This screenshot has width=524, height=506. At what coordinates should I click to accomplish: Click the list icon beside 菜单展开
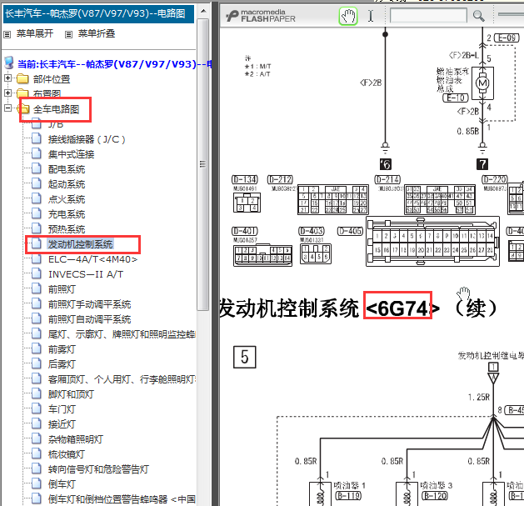coord(7,34)
